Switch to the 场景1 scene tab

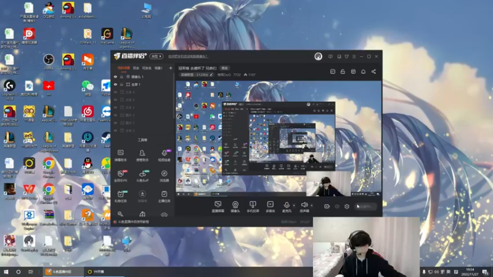click(158, 68)
